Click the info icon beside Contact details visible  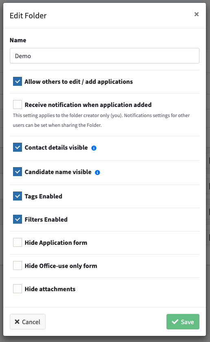94,148
